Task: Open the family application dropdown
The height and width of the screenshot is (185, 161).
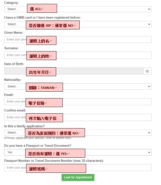Action: click(x=78, y=133)
